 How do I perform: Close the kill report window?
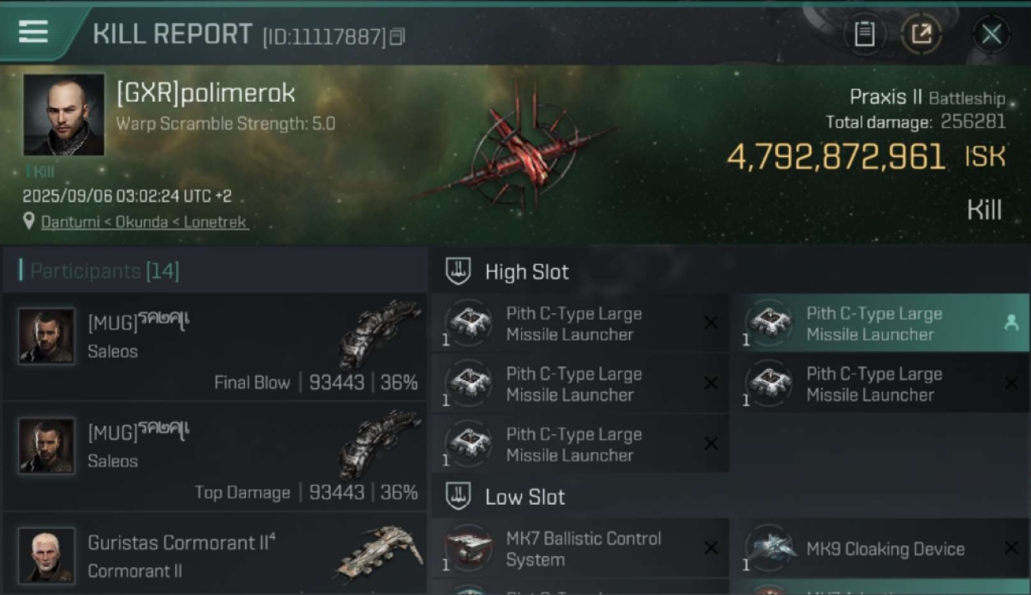[x=991, y=34]
